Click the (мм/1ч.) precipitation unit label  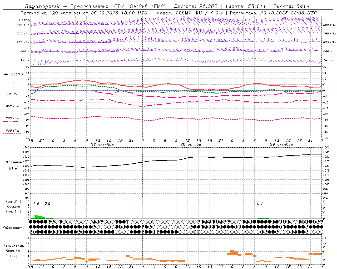14,211
